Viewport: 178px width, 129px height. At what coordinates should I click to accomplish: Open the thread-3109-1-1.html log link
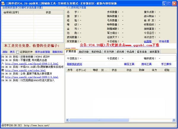pyautogui.click(x=32, y=77)
